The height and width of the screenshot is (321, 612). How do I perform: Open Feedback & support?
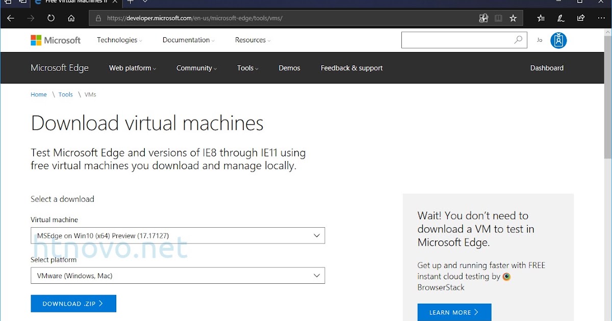(351, 68)
